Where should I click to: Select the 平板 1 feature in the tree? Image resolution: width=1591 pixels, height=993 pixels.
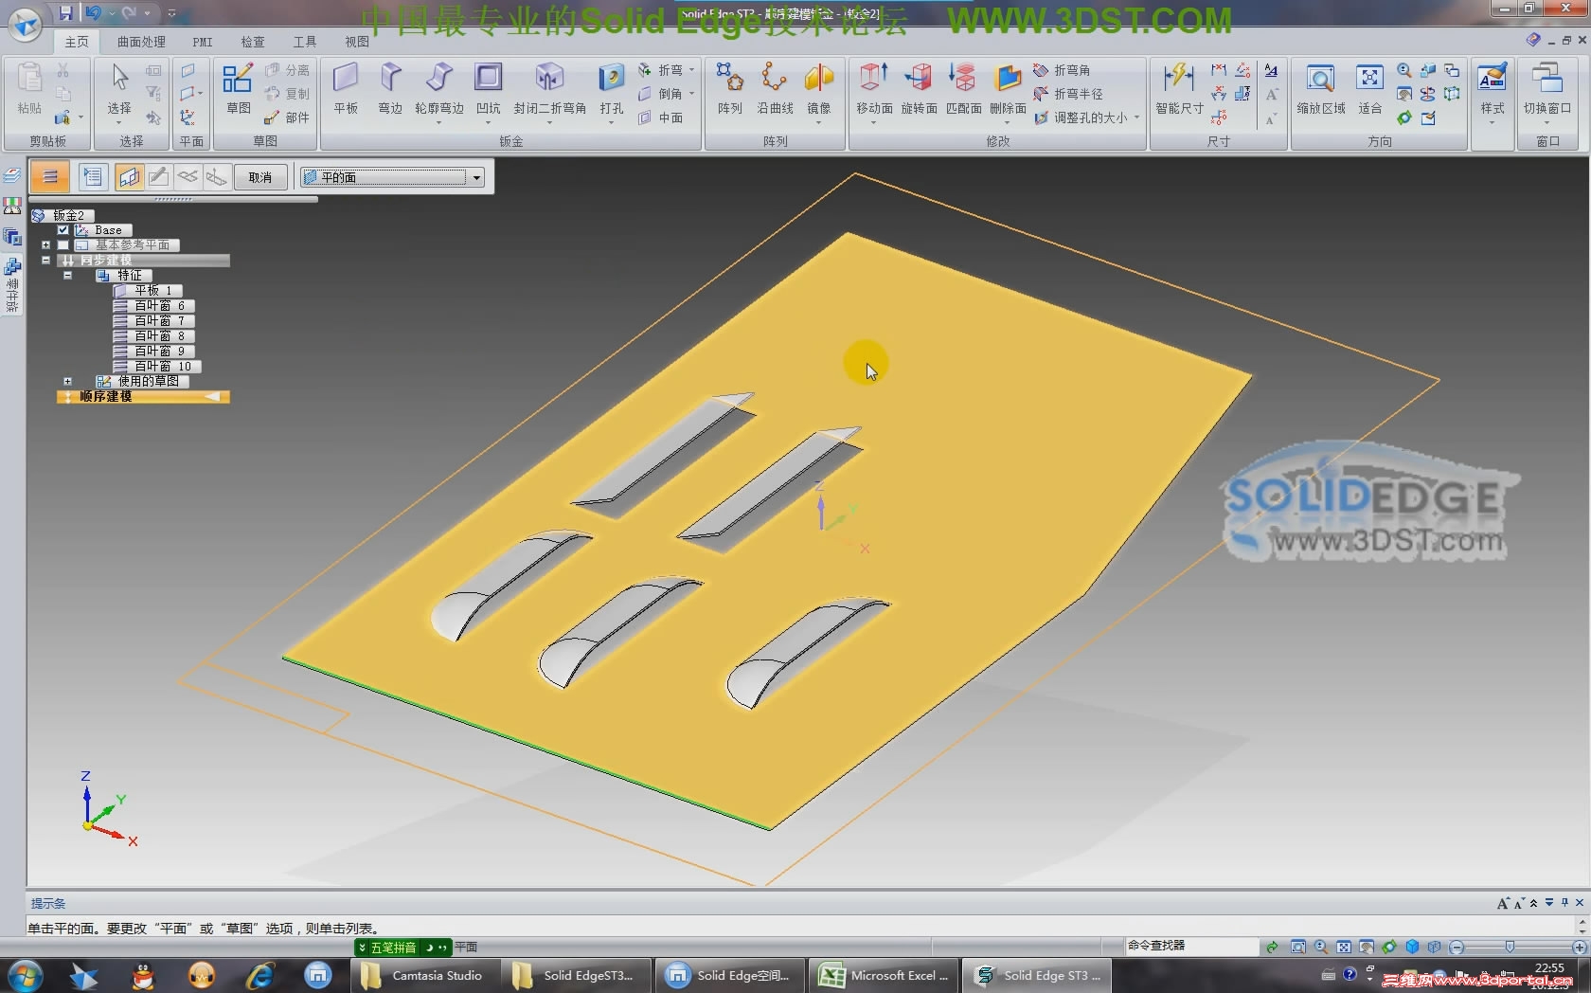148,291
